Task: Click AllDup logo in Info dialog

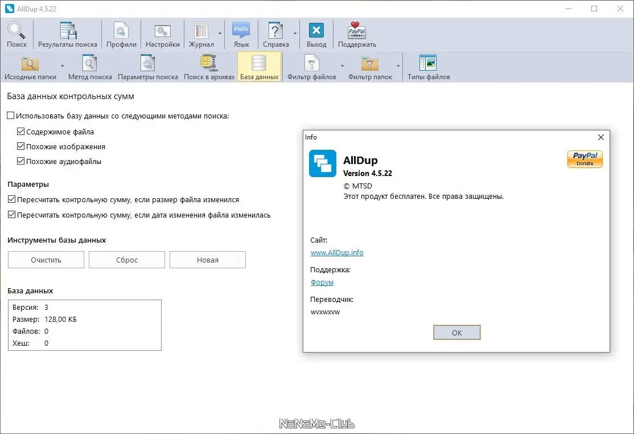Action: 322,163
